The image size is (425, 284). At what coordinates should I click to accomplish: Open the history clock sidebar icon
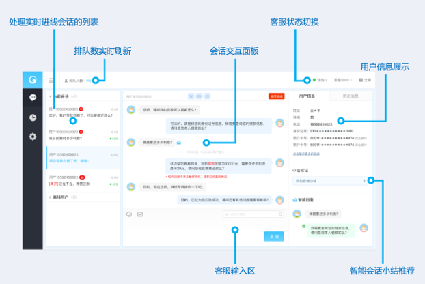[x=32, y=117]
